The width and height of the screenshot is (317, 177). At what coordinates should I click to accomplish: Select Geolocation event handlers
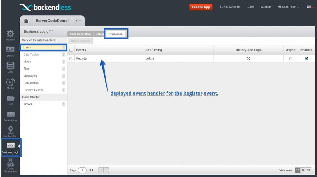[x=43, y=83]
